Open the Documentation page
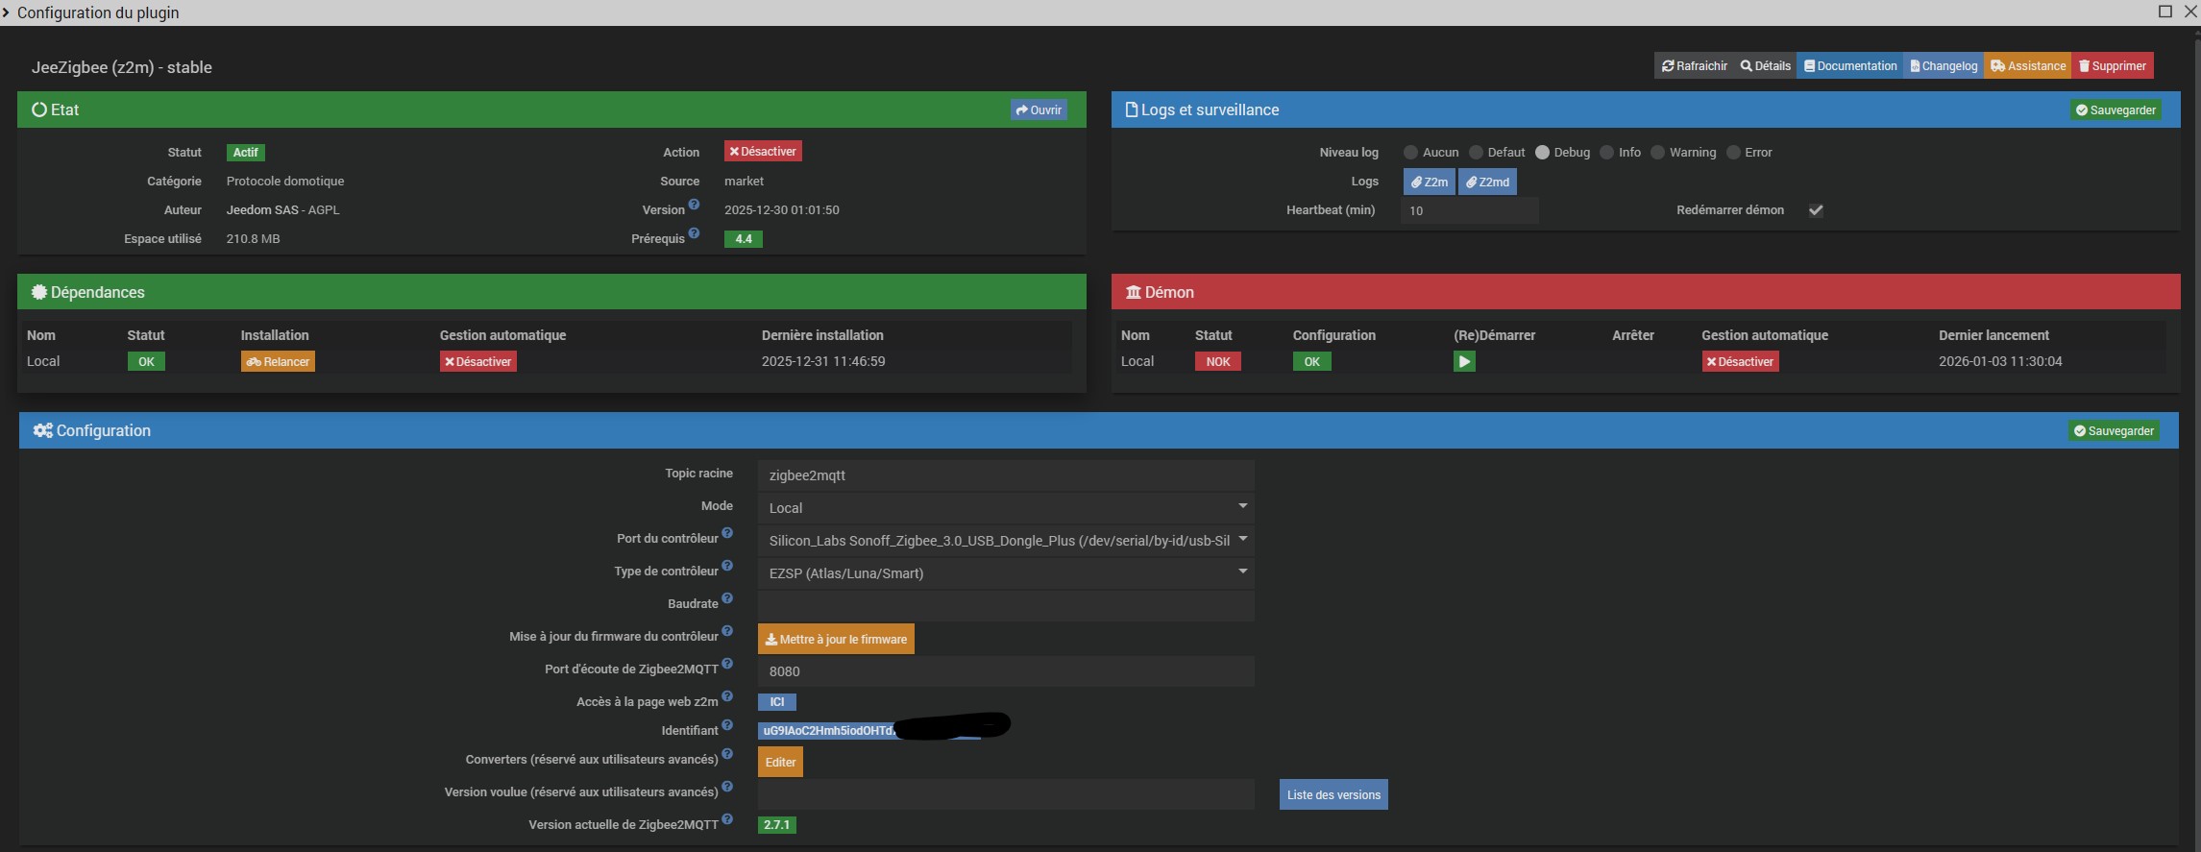Screen dimensions: 2201x852 [x=1850, y=66]
